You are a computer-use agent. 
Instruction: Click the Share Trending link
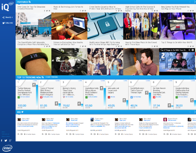coord(51,77)
